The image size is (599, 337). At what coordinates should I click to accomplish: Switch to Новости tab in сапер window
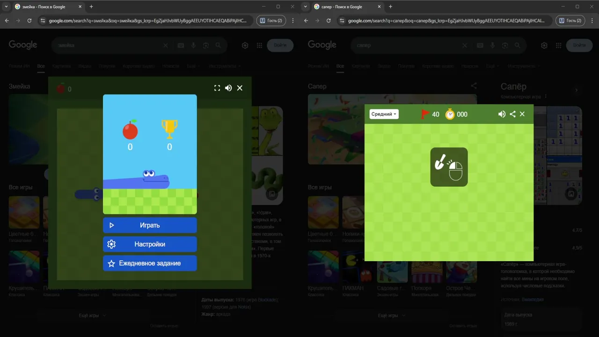[470, 66]
